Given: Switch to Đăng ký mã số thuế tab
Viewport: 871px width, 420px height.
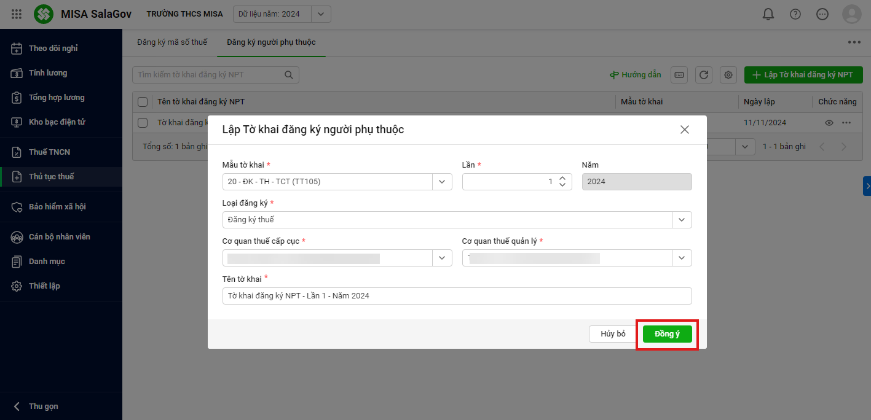Looking at the screenshot, I should click(172, 42).
